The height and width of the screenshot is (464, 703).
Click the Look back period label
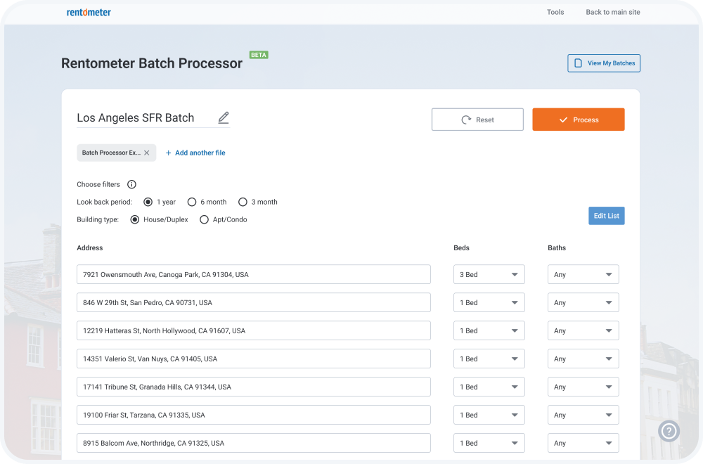[105, 202]
